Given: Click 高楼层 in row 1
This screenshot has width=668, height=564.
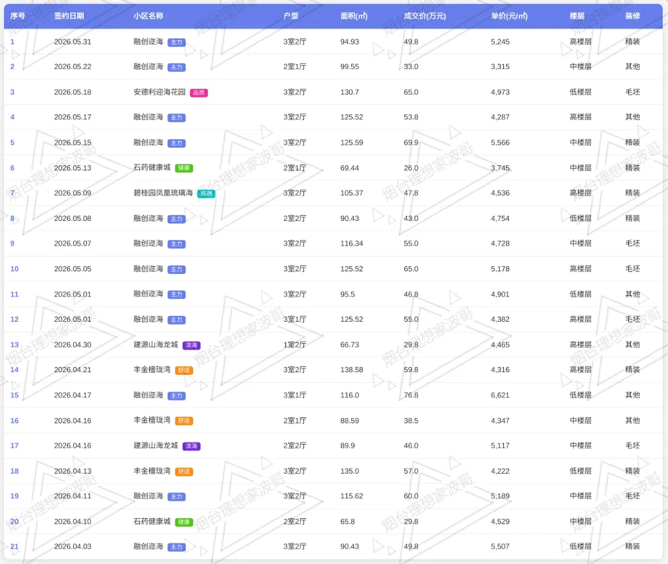Looking at the screenshot, I should [580, 42].
